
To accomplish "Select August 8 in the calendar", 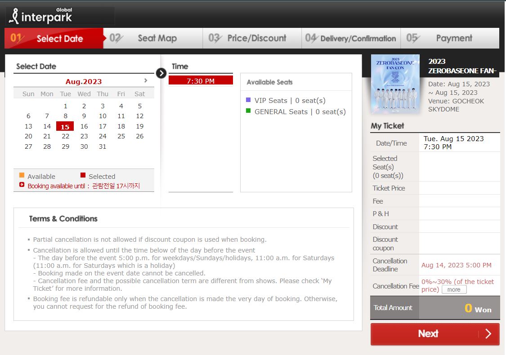I will point(66,116).
